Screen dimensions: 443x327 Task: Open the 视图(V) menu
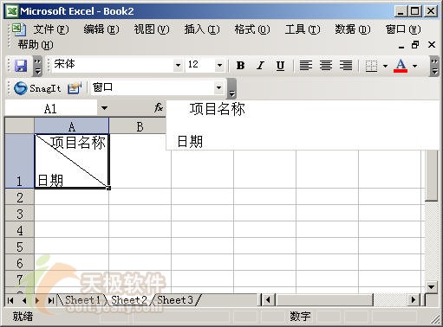tap(152, 29)
